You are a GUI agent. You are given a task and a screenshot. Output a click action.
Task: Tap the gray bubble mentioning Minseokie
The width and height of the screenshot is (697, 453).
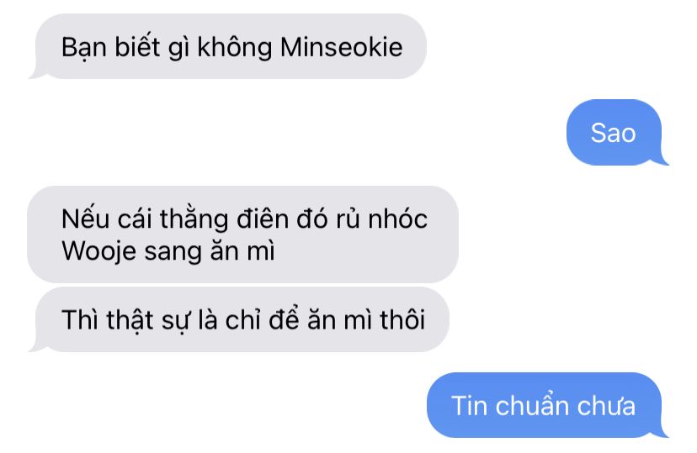[x=227, y=46]
